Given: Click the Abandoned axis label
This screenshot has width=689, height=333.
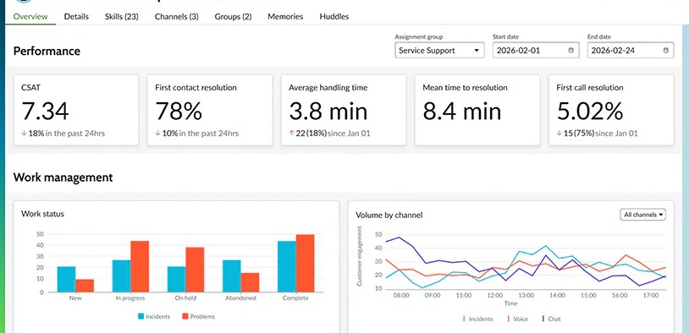Looking at the screenshot, I should 240,298.
